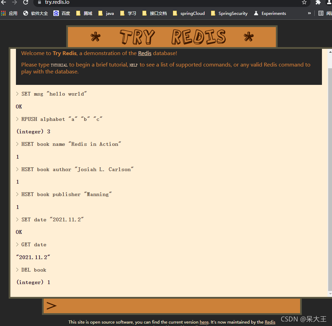This screenshot has width=332, height=326.
Task: Open the extensions puzzle icon
Action: (x=318, y=2)
